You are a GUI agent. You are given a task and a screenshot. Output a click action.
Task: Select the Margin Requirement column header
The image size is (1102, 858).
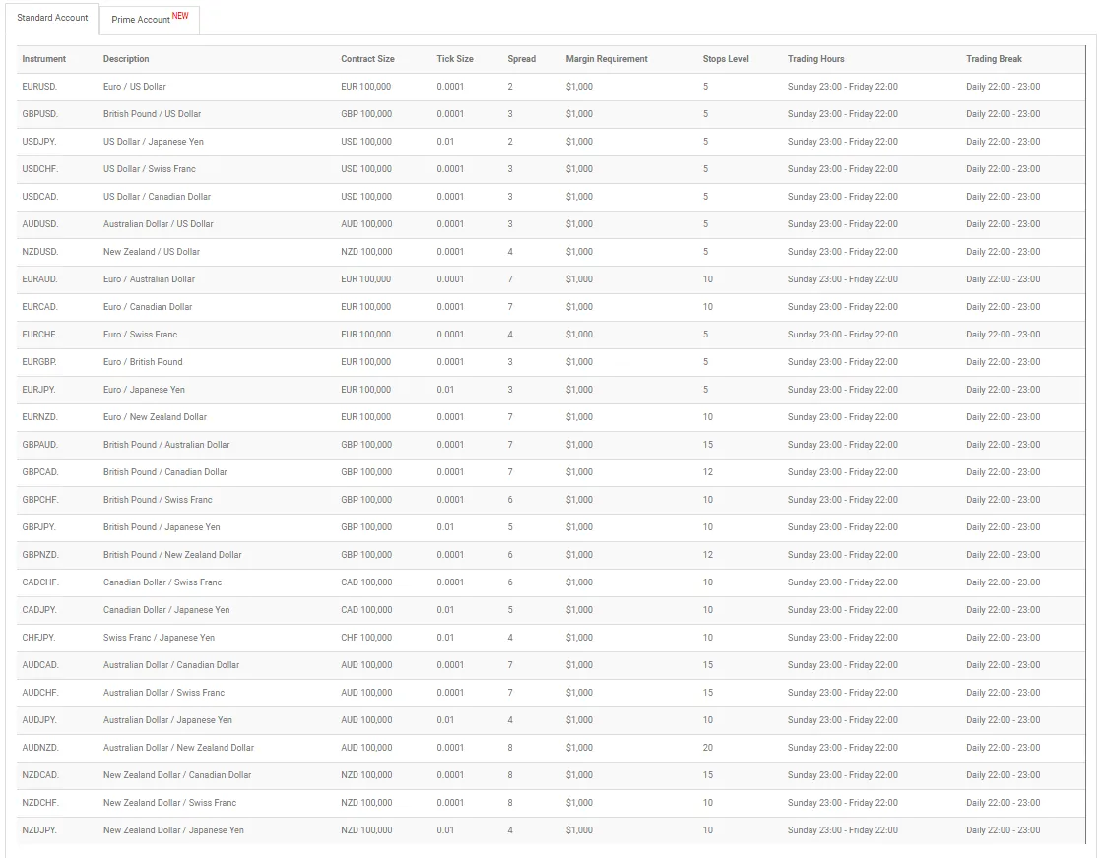[x=607, y=59]
